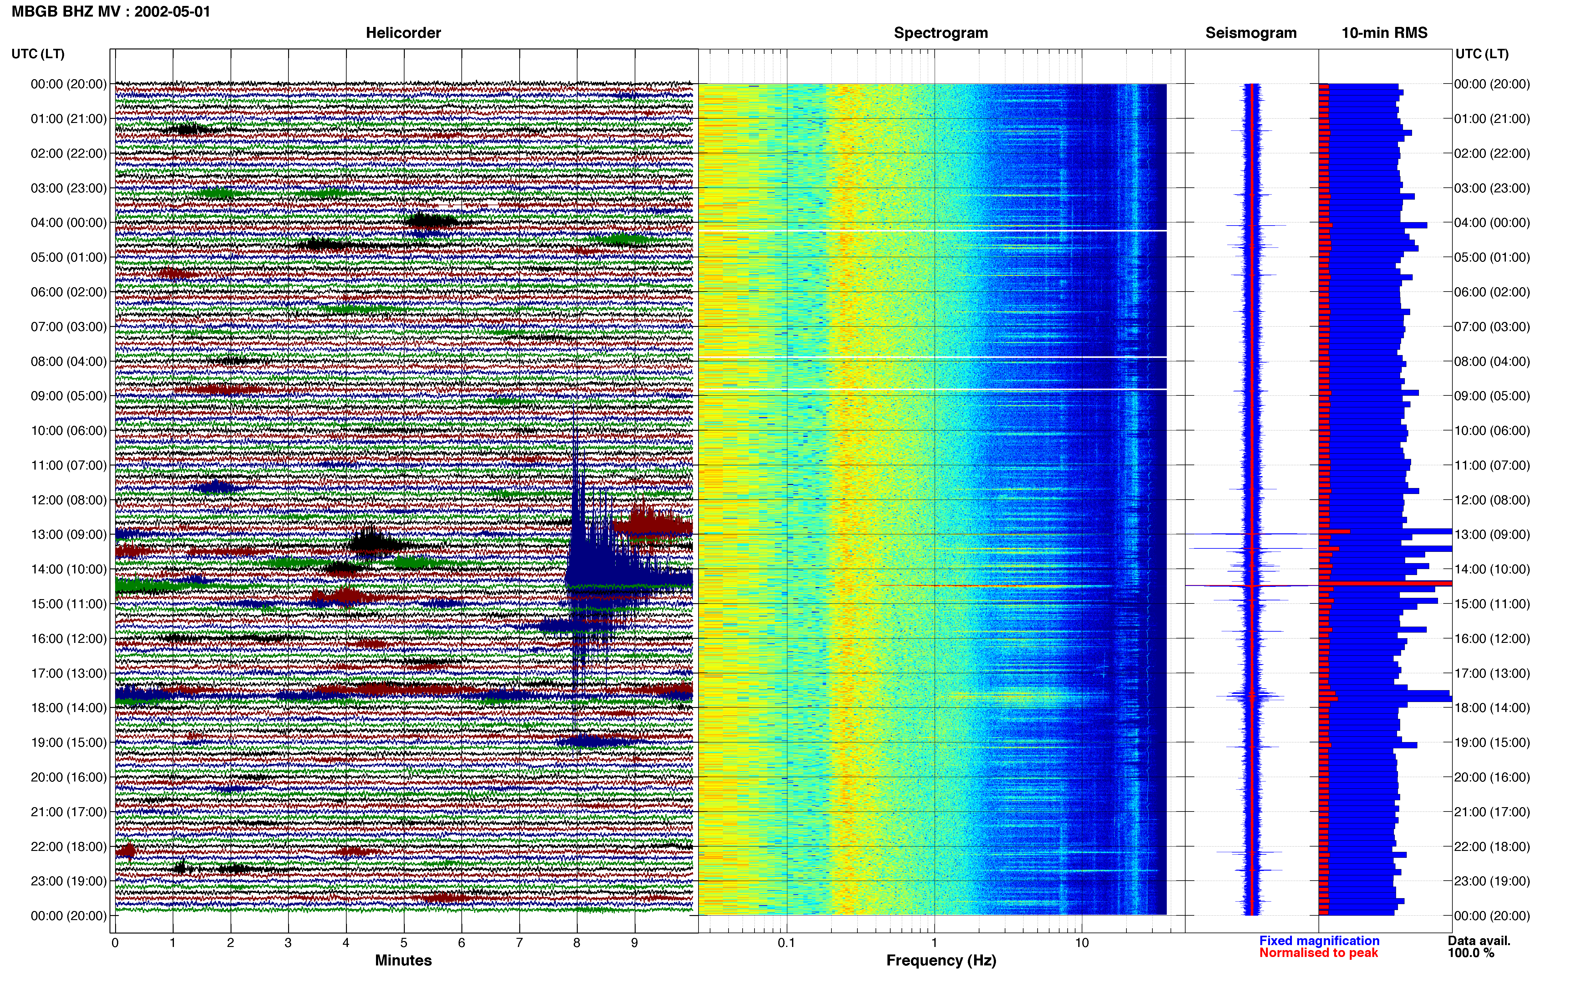The width and height of the screenshot is (1570, 982).
Task: Click the 8 tick on Minutes axis
Action: pos(577,943)
